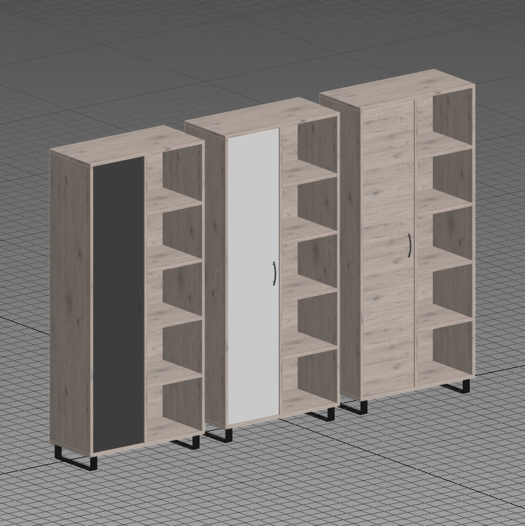This screenshot has width=525, height=526.
Task: Select the white door on middle cabinet
Action: click(253, 276)
